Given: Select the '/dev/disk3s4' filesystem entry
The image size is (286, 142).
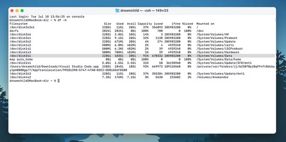Looking at the screenshot, I should [x=20, y=38].
